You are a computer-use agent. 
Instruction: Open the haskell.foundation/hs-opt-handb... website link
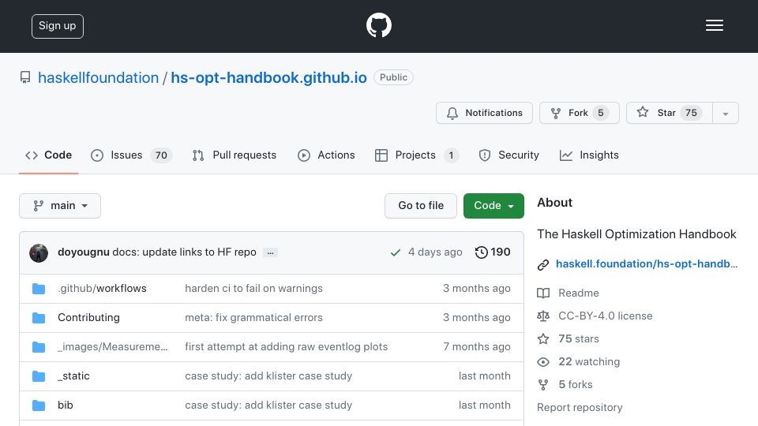[x=647, y=263]
